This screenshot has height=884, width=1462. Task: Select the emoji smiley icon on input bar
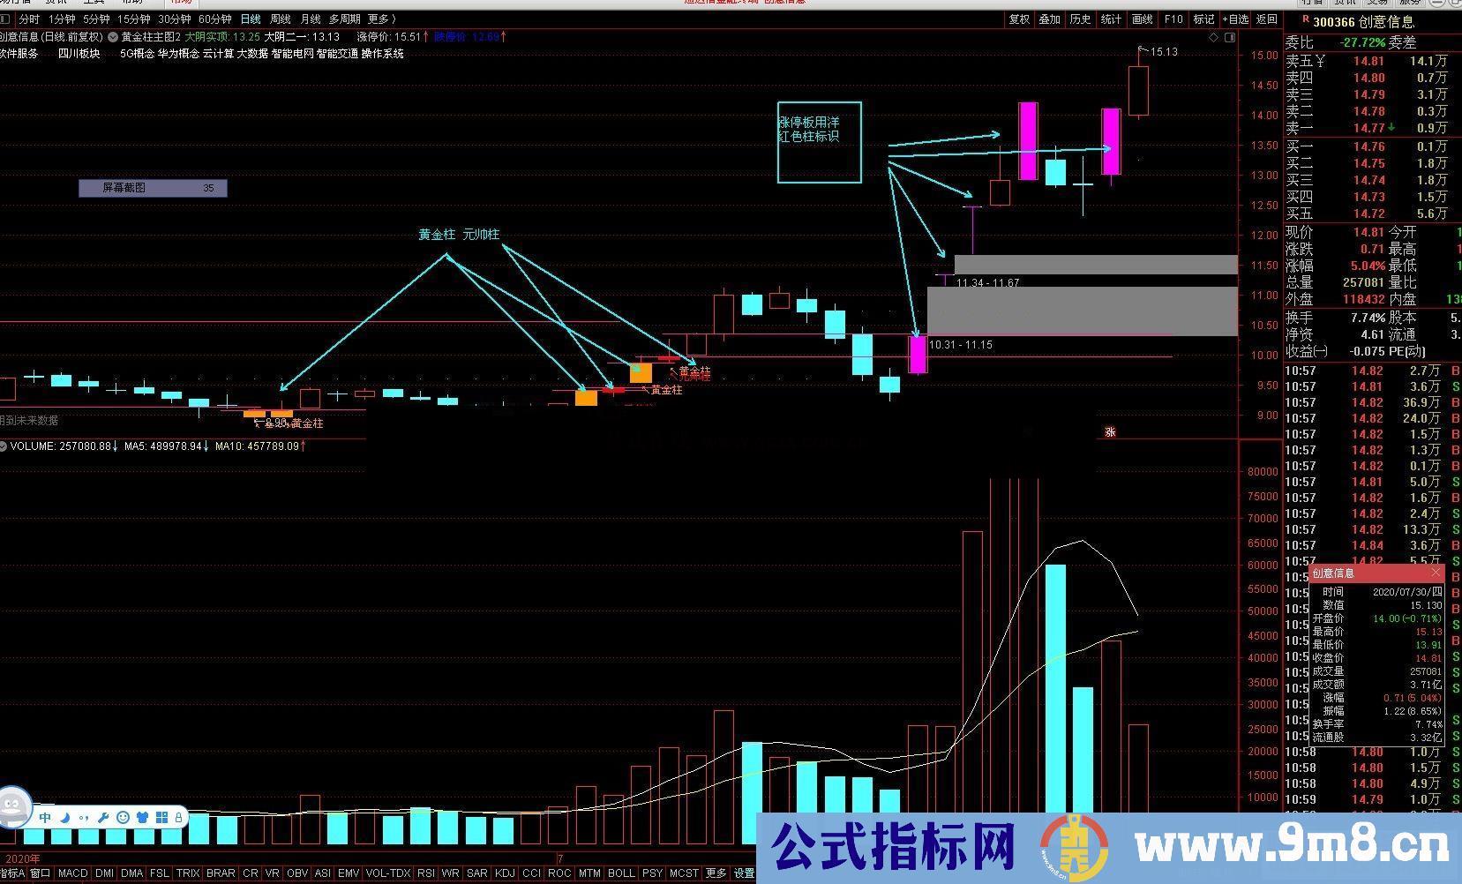click(124, 817)
